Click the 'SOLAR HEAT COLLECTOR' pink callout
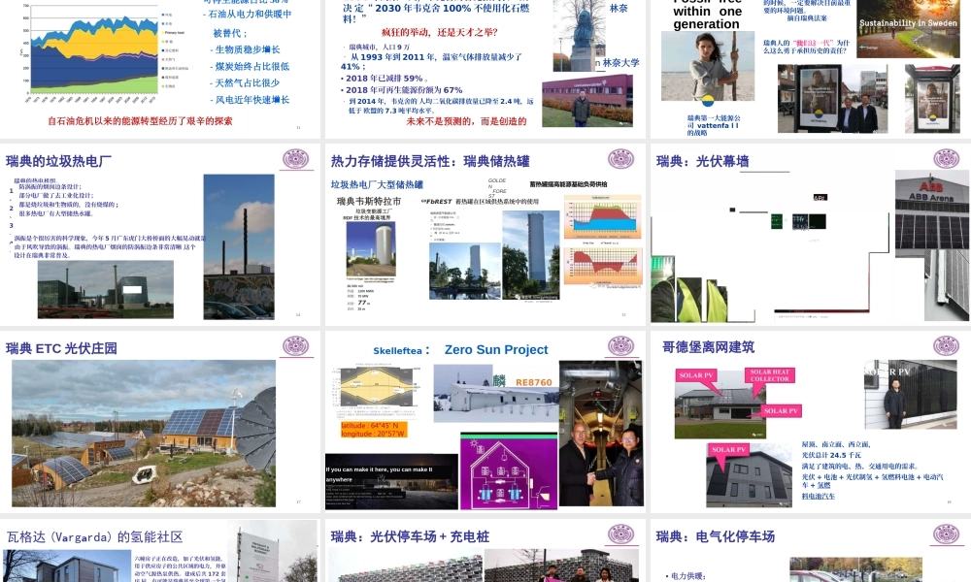Image resolution: width=971 pixels, height=582 pixels. coord(769,375)
